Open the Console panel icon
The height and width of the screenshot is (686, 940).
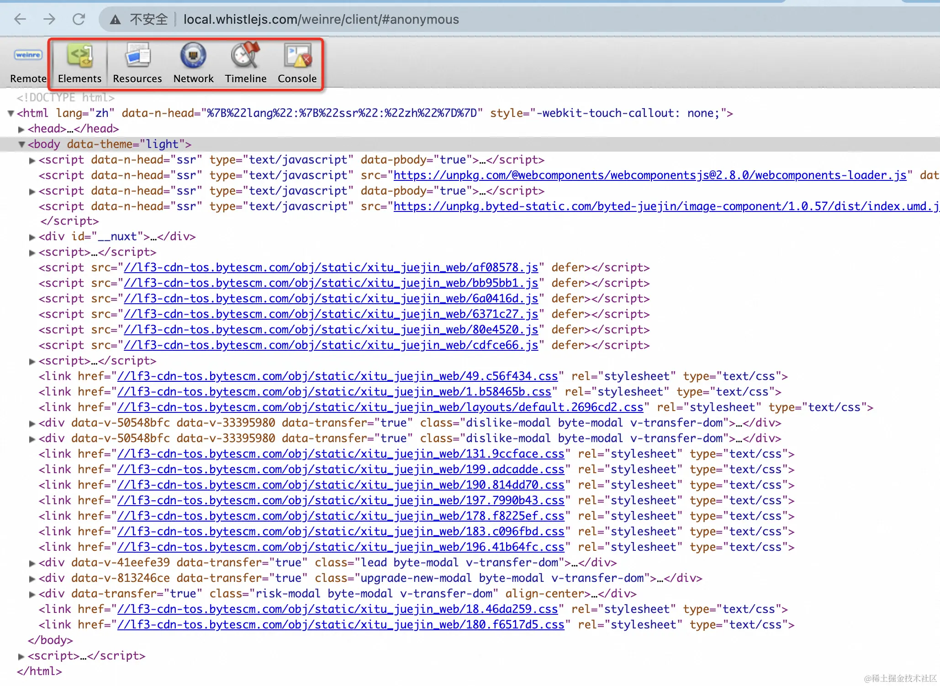click(x=297, y=56)
